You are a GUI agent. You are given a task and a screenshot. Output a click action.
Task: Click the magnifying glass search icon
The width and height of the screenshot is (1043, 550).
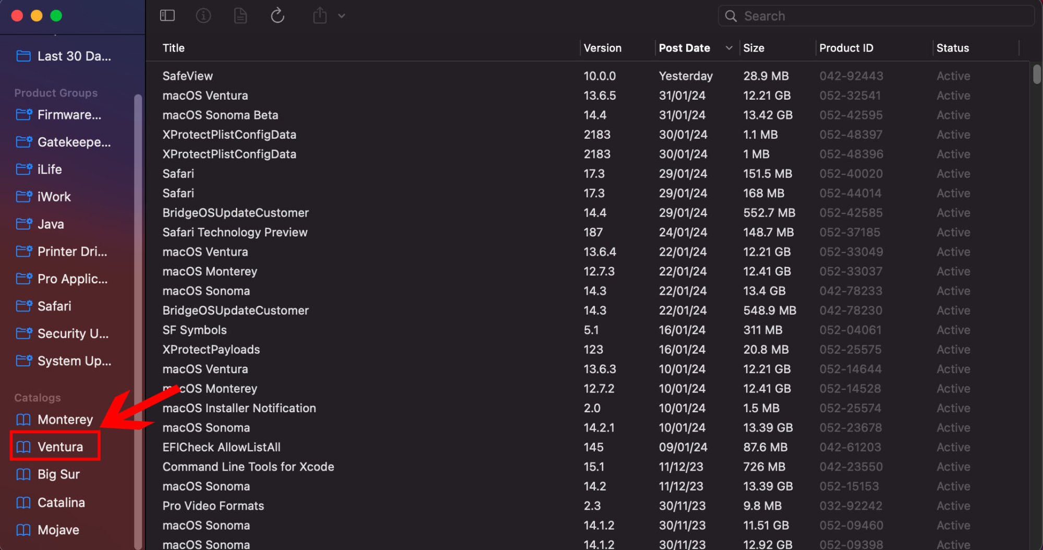click(731, 16)
